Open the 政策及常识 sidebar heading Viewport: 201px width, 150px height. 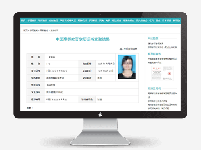[x=154, y=88]
